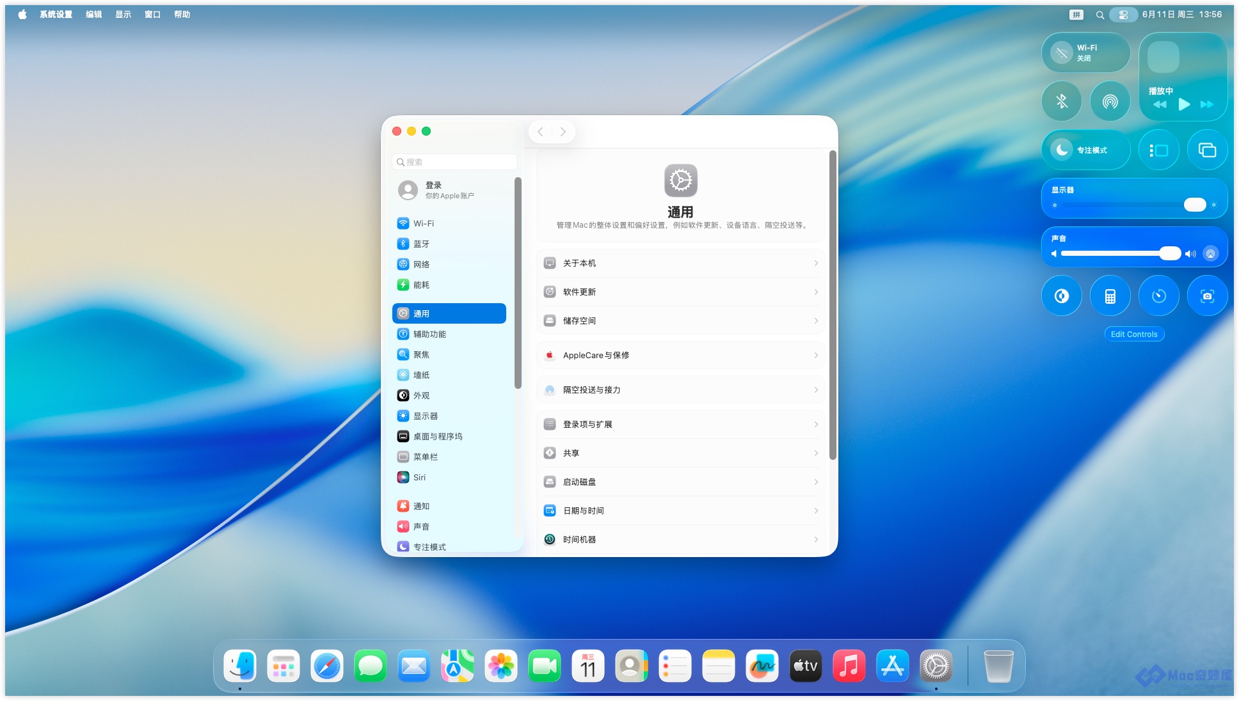
Task: Open Screenshot tool in Control Center
Action: tap(1208, 296)
